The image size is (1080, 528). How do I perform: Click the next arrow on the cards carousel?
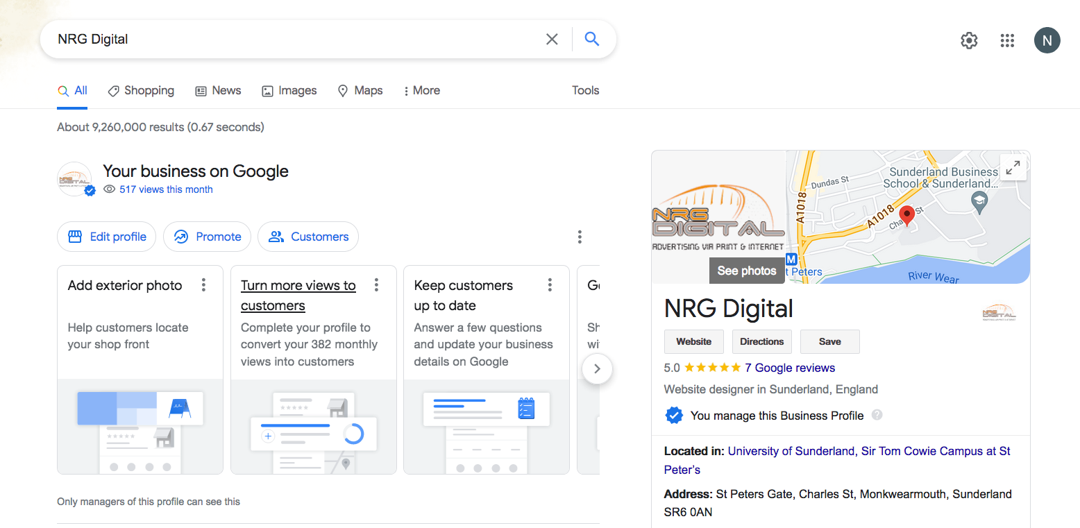pyautogui.click(x=597, y=369)
